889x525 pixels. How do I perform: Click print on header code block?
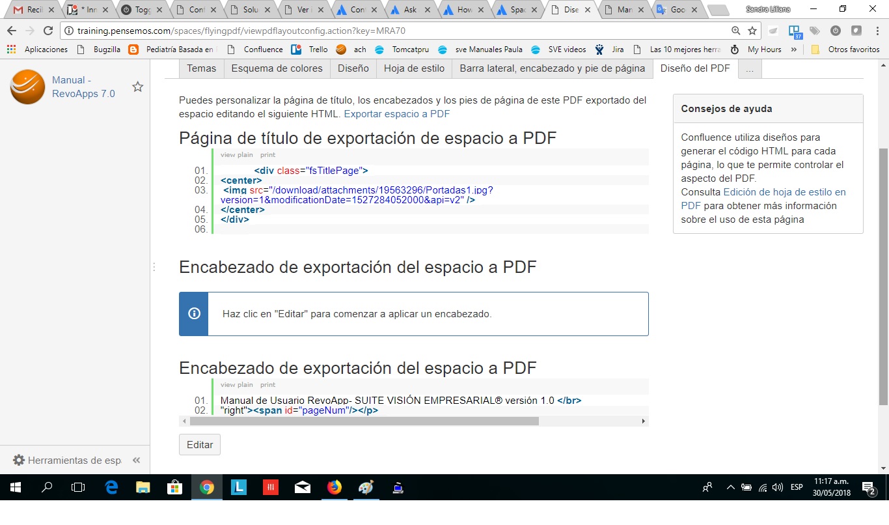coord(267,385)
